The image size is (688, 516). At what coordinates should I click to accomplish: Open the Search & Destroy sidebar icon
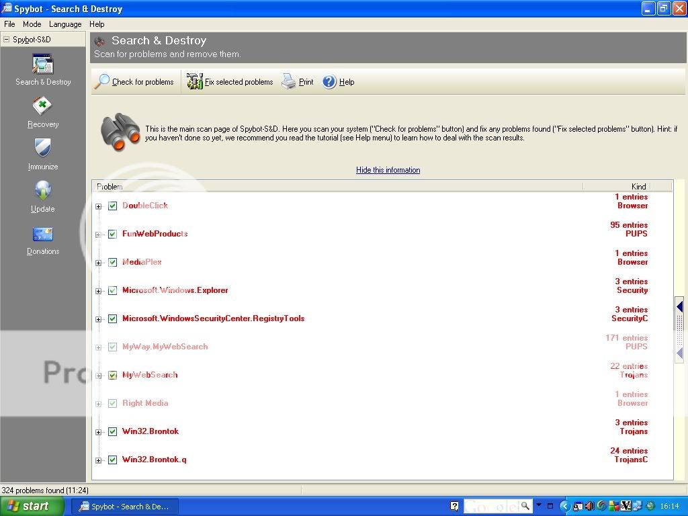pos(42,64)
